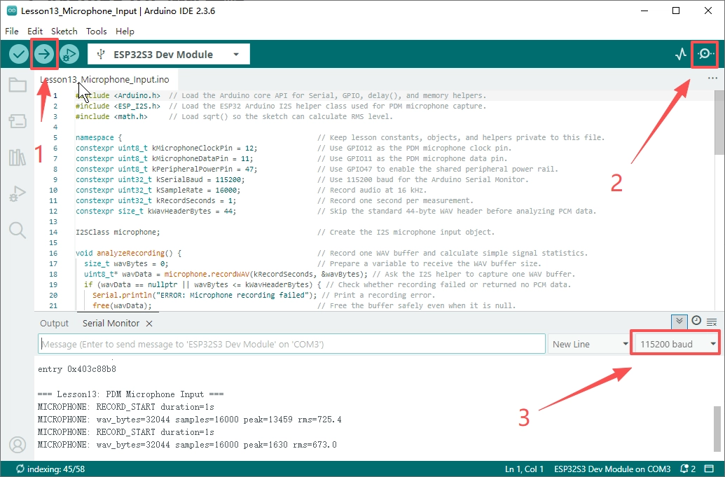The width and height of the screenshot is (725, 477).
Task: Click the user account profile icon
Action: (18, 445)
